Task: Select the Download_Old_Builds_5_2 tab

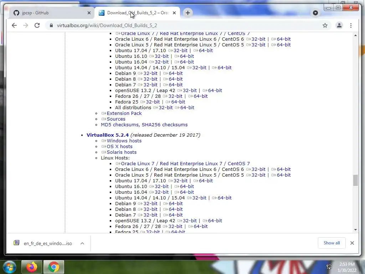Action: click(137, 13)
